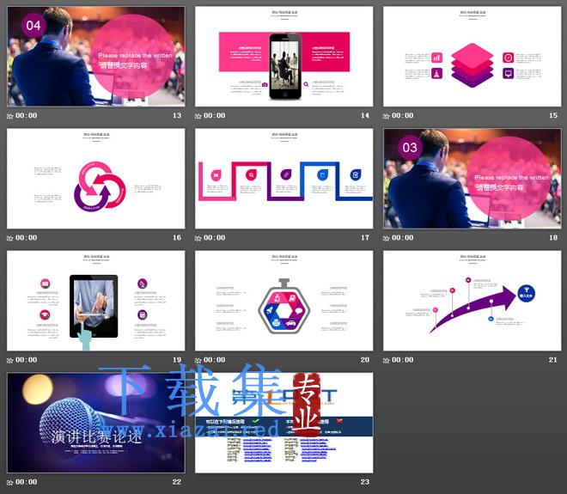567x494 pixels.
Task: Open slide 22 microphone cover thumbnail
Action: point(96,423)
